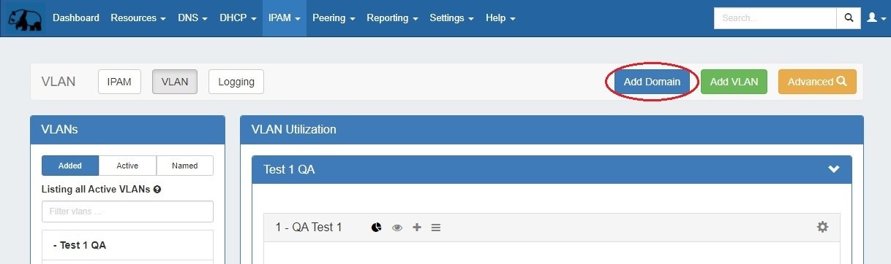Click the plus icon for QA Test 1

(x=417, y=228)
